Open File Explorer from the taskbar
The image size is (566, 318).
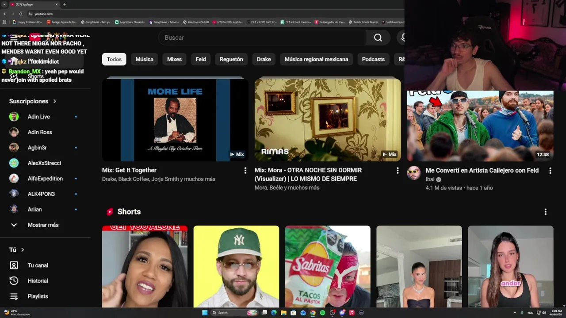click(283, 313)
